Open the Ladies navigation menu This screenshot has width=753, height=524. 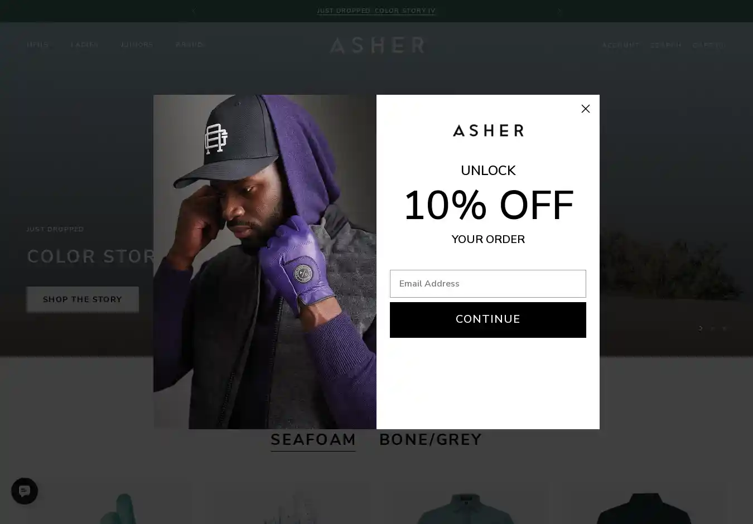tap(85, 45)
